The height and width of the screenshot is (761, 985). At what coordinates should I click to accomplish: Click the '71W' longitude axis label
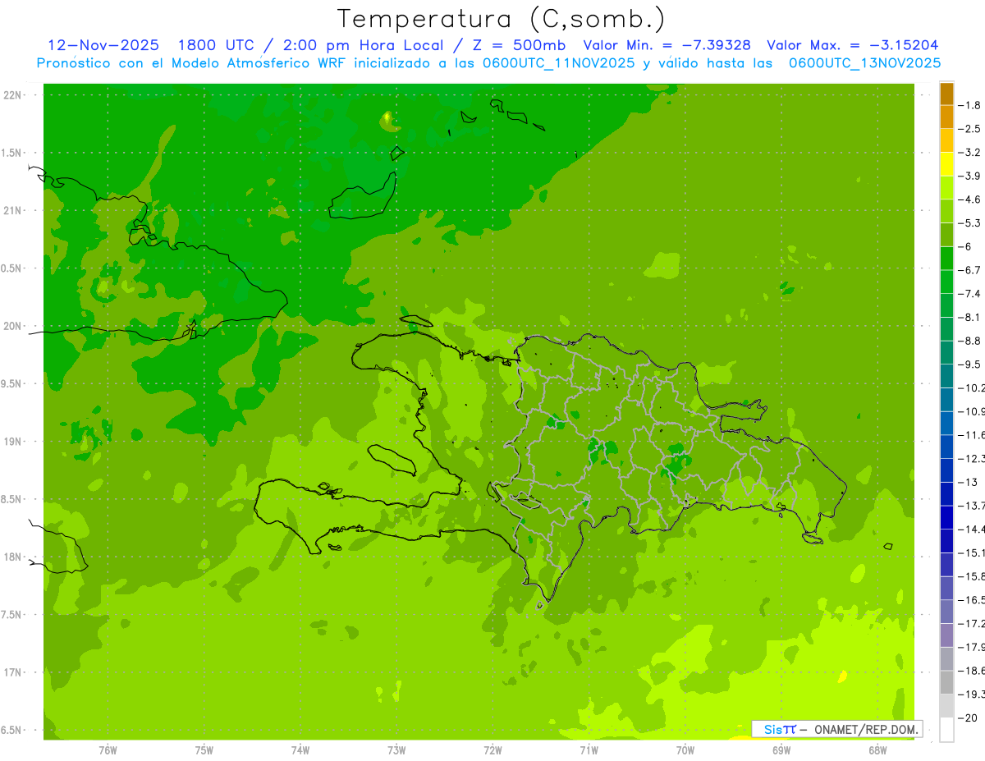tap(589, 750)
